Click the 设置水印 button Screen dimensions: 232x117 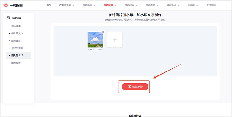[135, 87]
